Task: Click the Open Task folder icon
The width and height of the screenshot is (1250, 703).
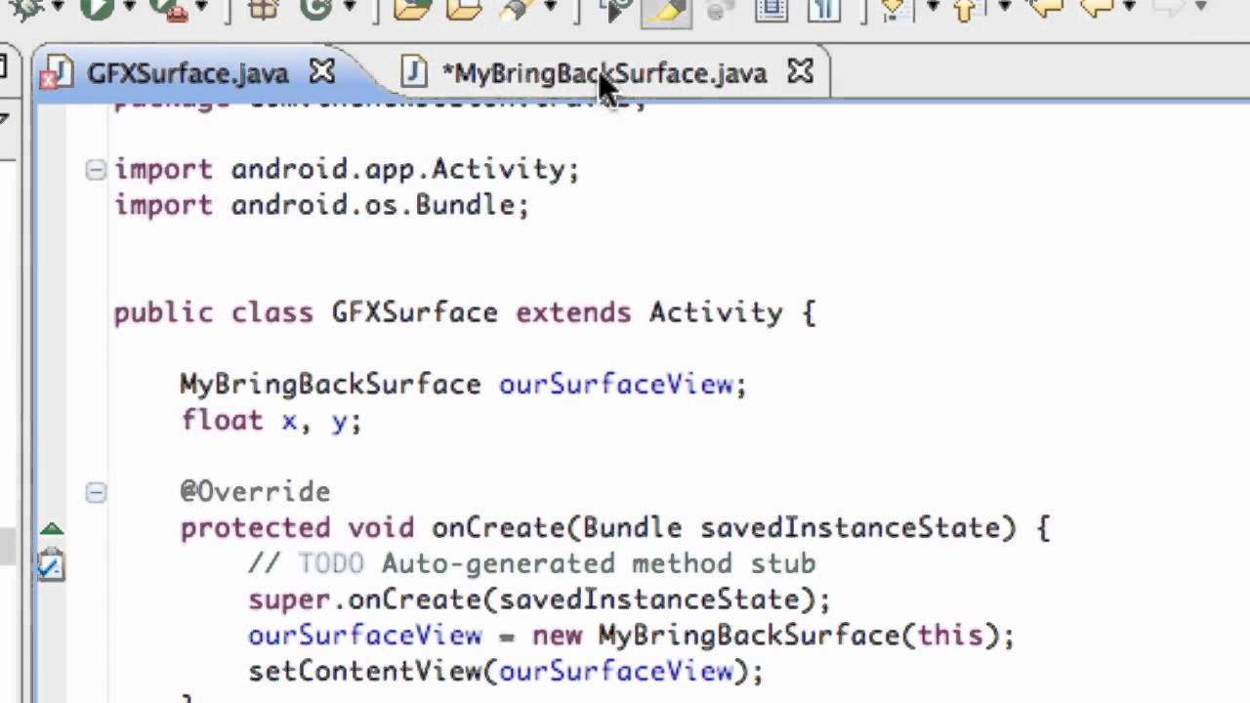Action: click(x=464, y=9)
